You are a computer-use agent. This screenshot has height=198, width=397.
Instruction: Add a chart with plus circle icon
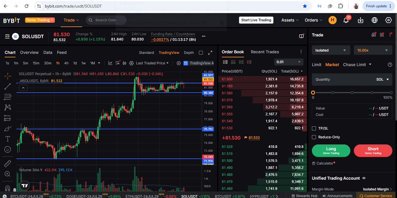179,63
